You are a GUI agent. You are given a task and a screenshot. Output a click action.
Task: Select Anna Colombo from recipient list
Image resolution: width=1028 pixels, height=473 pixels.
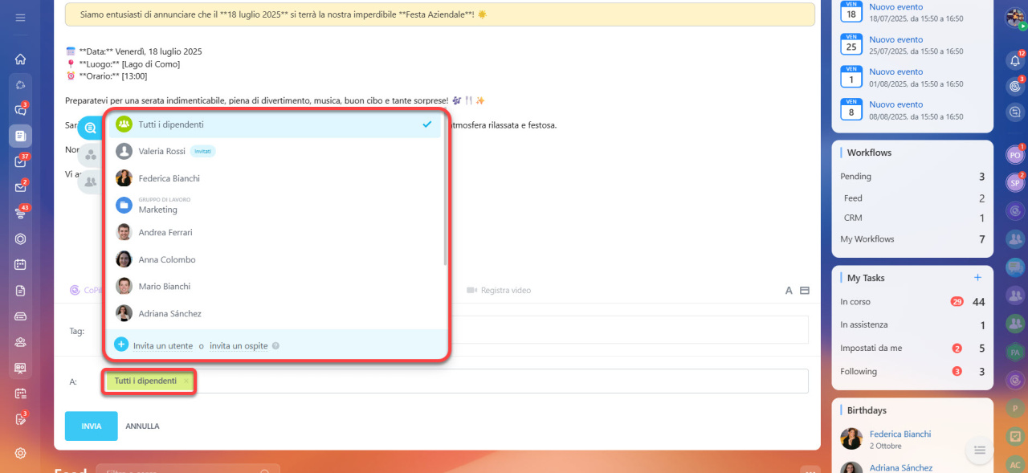(275, 259)
